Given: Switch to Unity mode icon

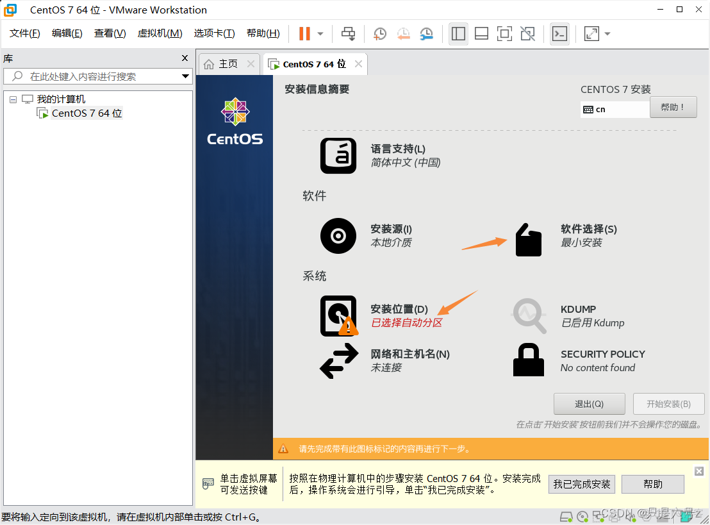Looking at the screenshot, I should pos(527,33).
